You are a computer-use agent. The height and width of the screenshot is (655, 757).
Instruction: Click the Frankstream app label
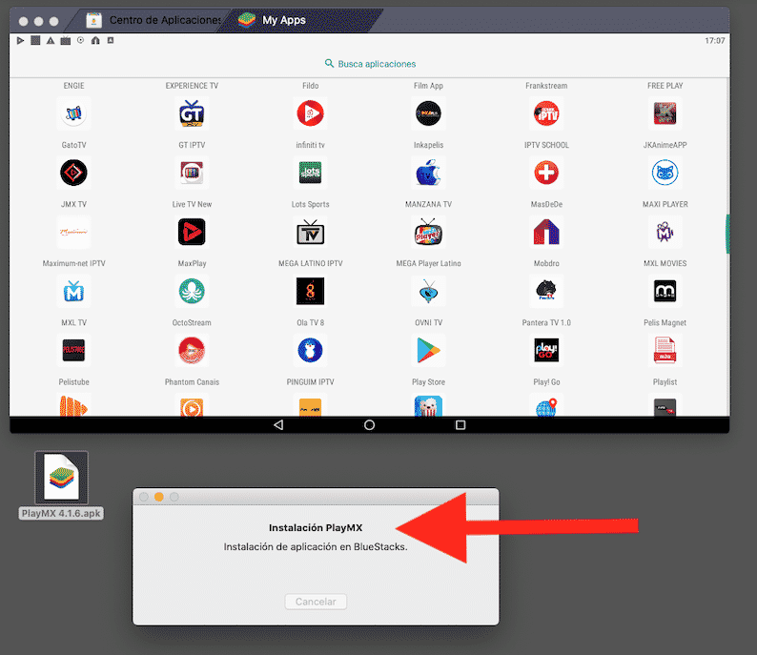pos(546,86)
